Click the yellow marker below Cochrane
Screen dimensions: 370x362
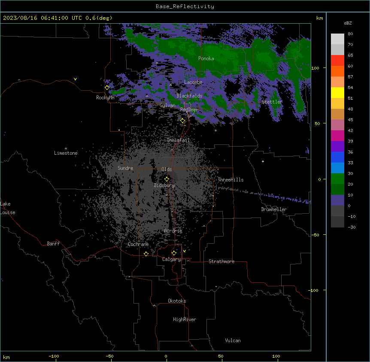[146, 254]
